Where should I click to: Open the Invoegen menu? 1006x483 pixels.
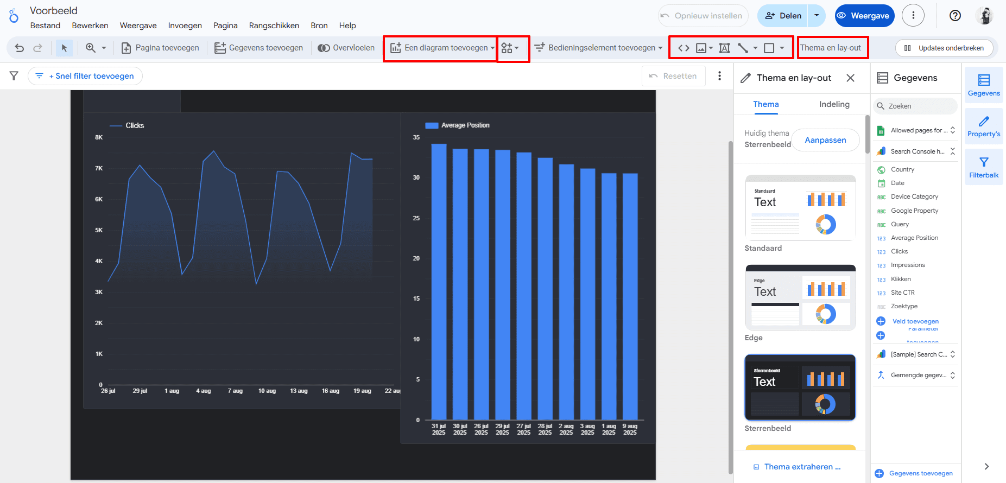point(185,26)
